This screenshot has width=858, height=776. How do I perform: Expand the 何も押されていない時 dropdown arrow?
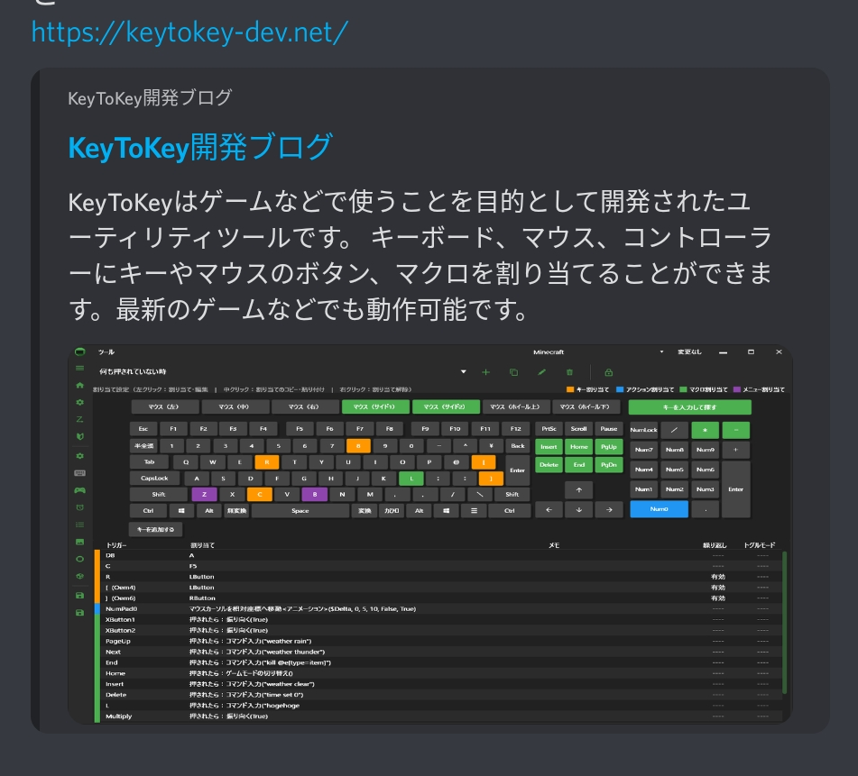[464, 371]
